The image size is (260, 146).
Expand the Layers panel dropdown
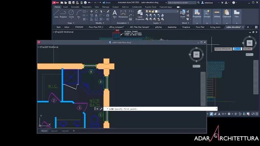[157, 23]
